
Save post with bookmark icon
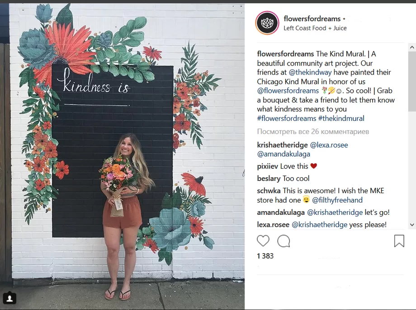399,241
